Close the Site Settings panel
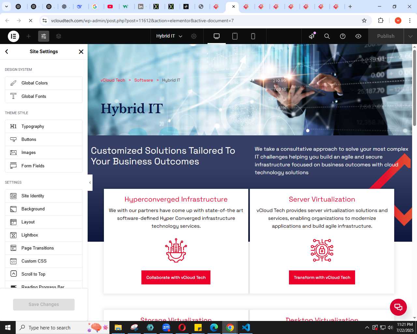The image size is (417, 334). tap(81, 52)
